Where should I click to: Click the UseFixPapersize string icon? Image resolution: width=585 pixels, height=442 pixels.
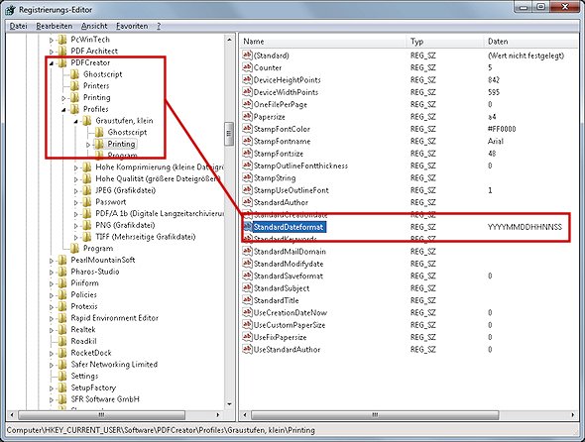click(x=247, y=337)
